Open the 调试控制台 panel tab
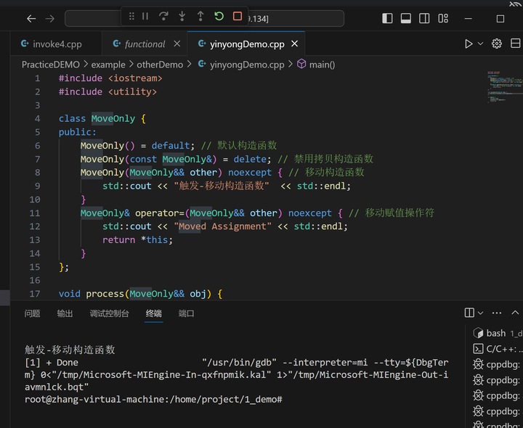This screenshot has width=523, height=428. coord(109,313)
